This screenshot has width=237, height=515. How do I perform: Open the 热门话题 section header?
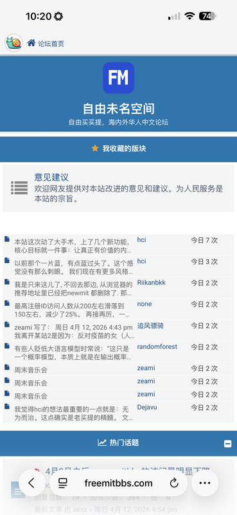point(124,443)
